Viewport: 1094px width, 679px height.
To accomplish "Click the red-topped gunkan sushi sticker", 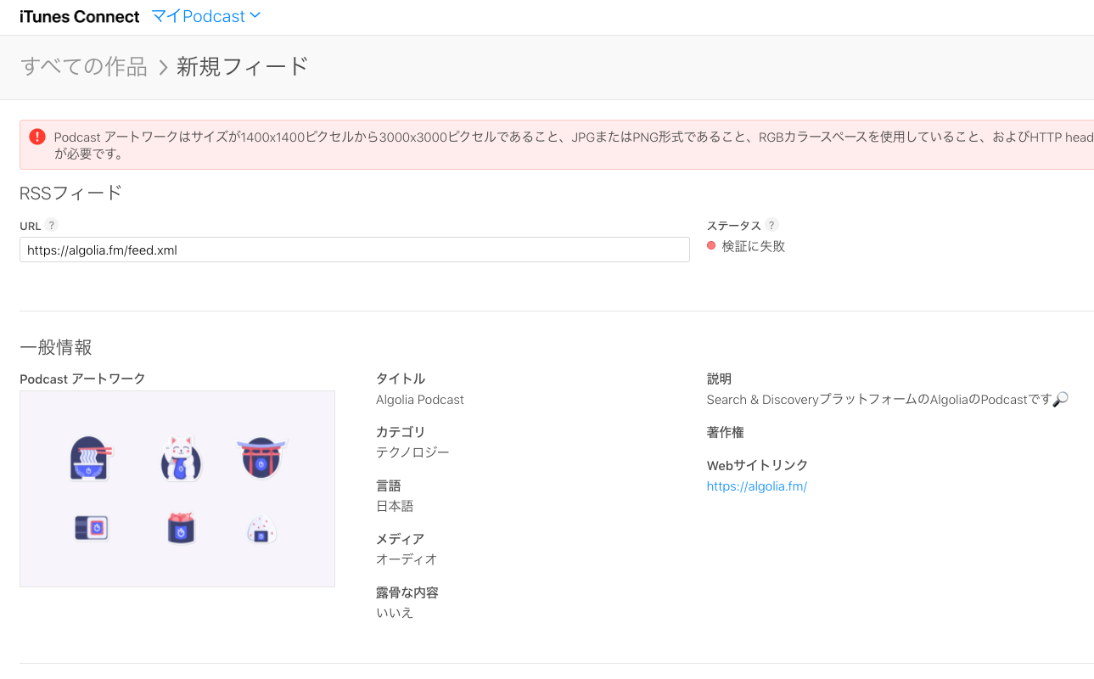I will pos(180,528).
